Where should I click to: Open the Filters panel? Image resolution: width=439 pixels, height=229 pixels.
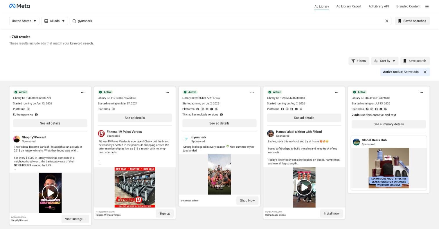pyautogui.click(x=359, y=61)
